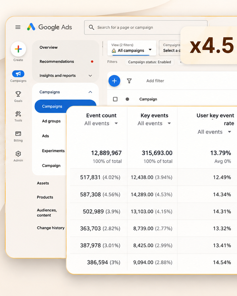Click total key events 315,693.00

pyautogui.click(x=157, y=153)
